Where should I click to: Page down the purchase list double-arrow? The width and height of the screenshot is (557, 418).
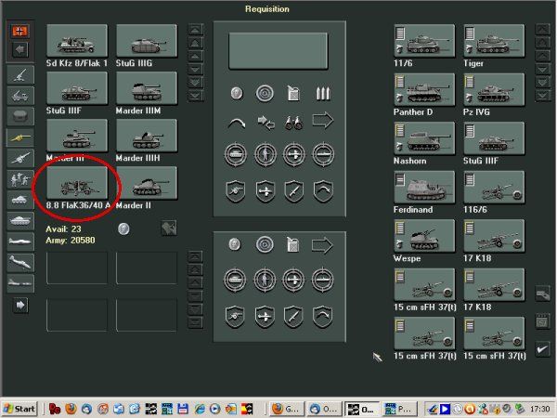[x=195, y=83]
